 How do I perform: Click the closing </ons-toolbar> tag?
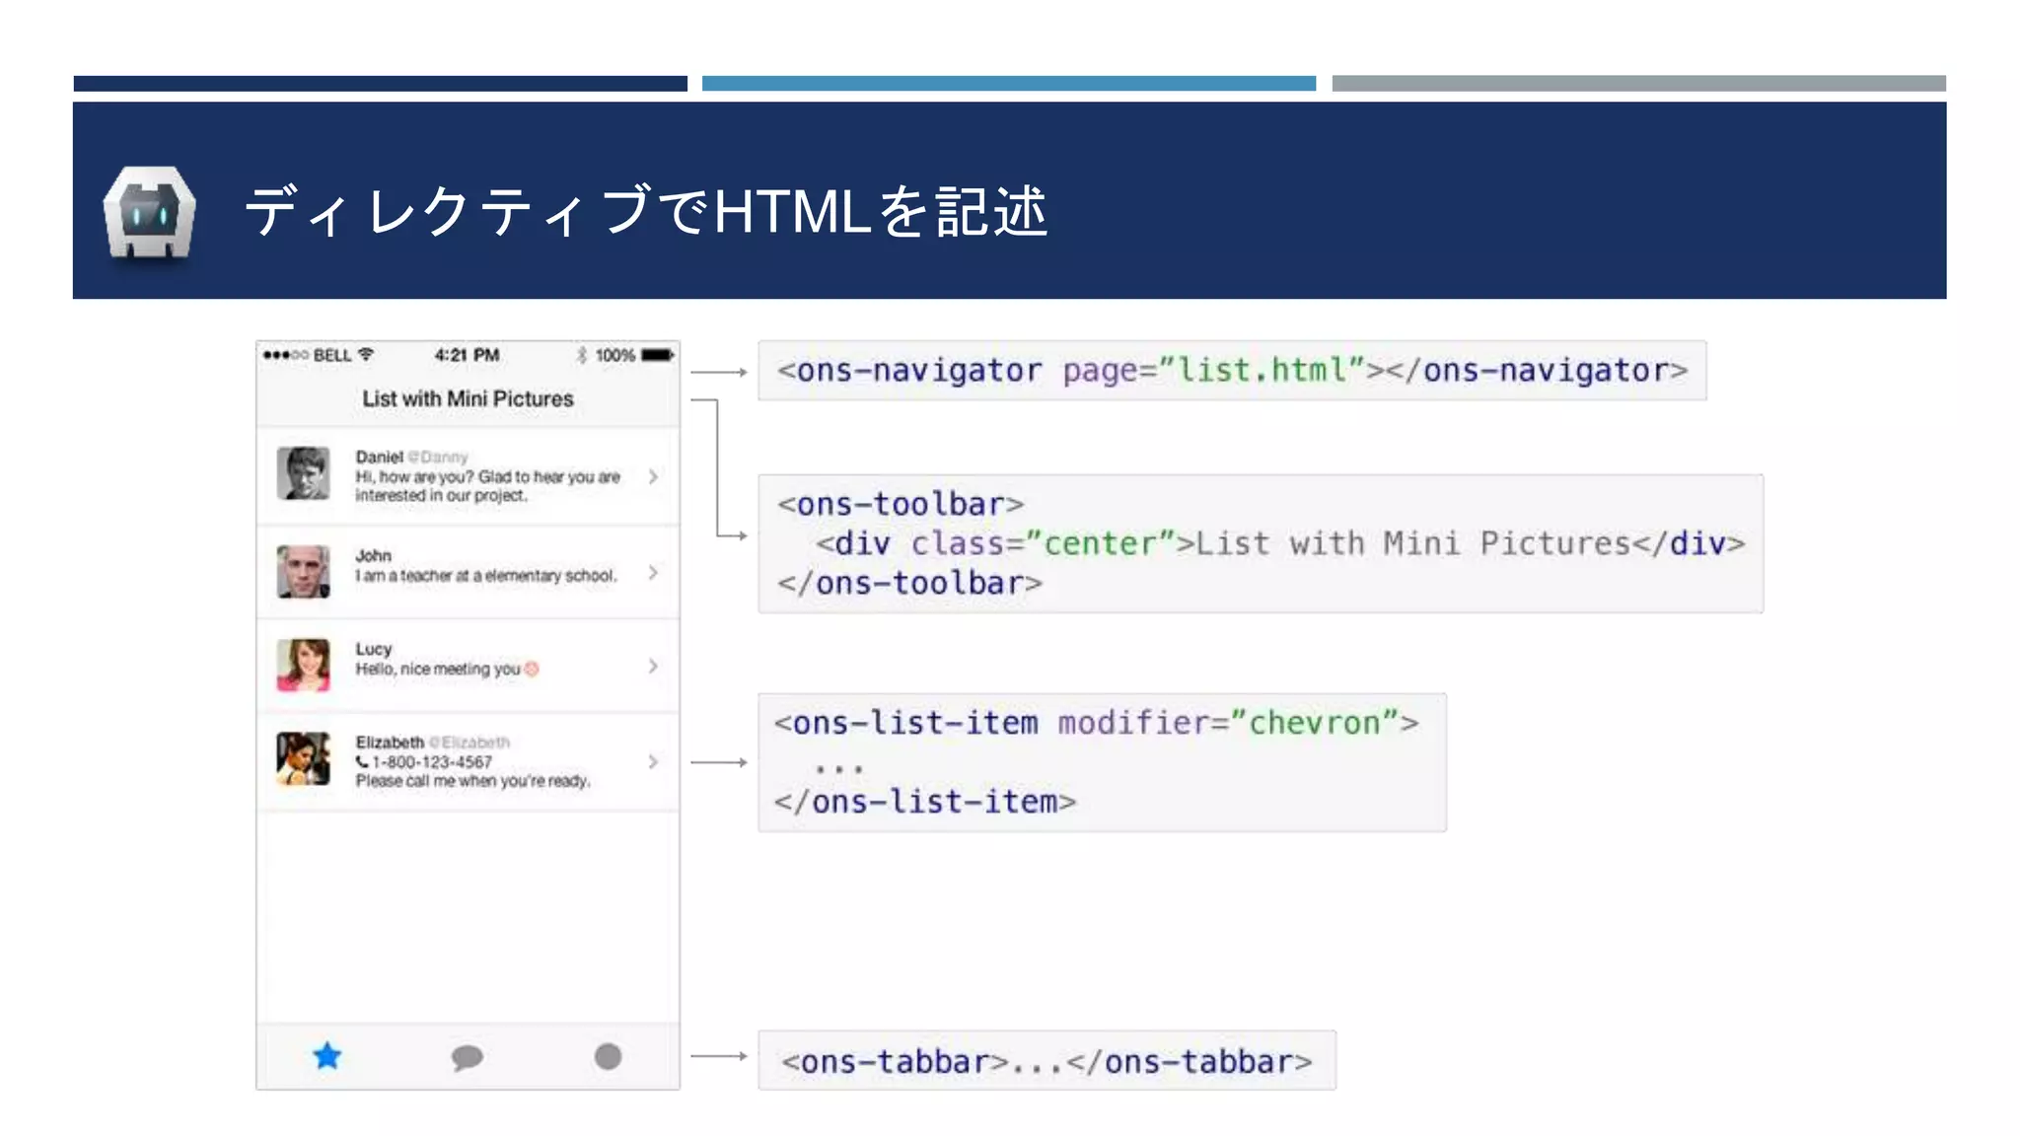[909, 583]
